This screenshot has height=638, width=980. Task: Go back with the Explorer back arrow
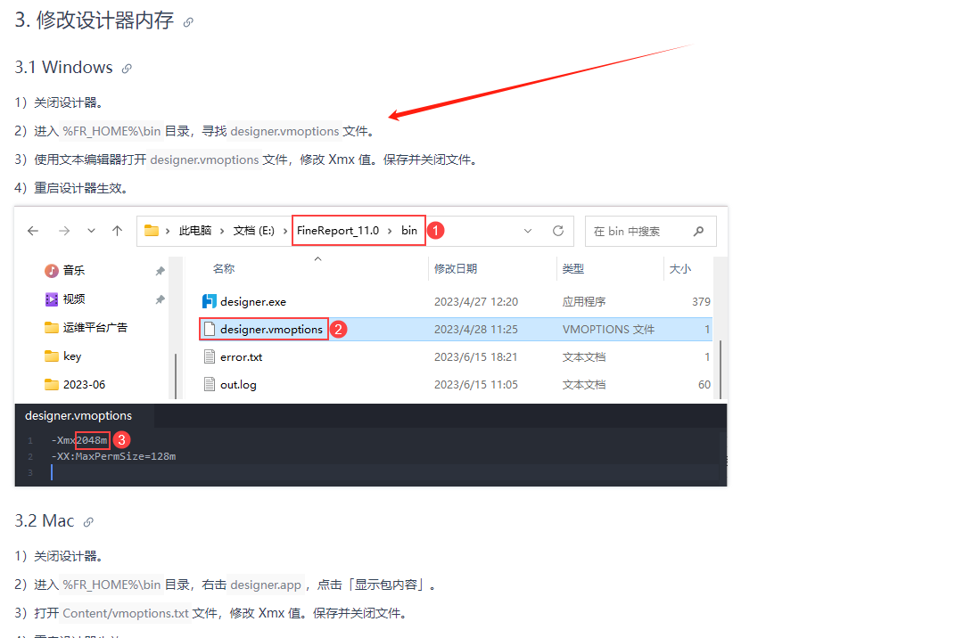click(33, 231)
